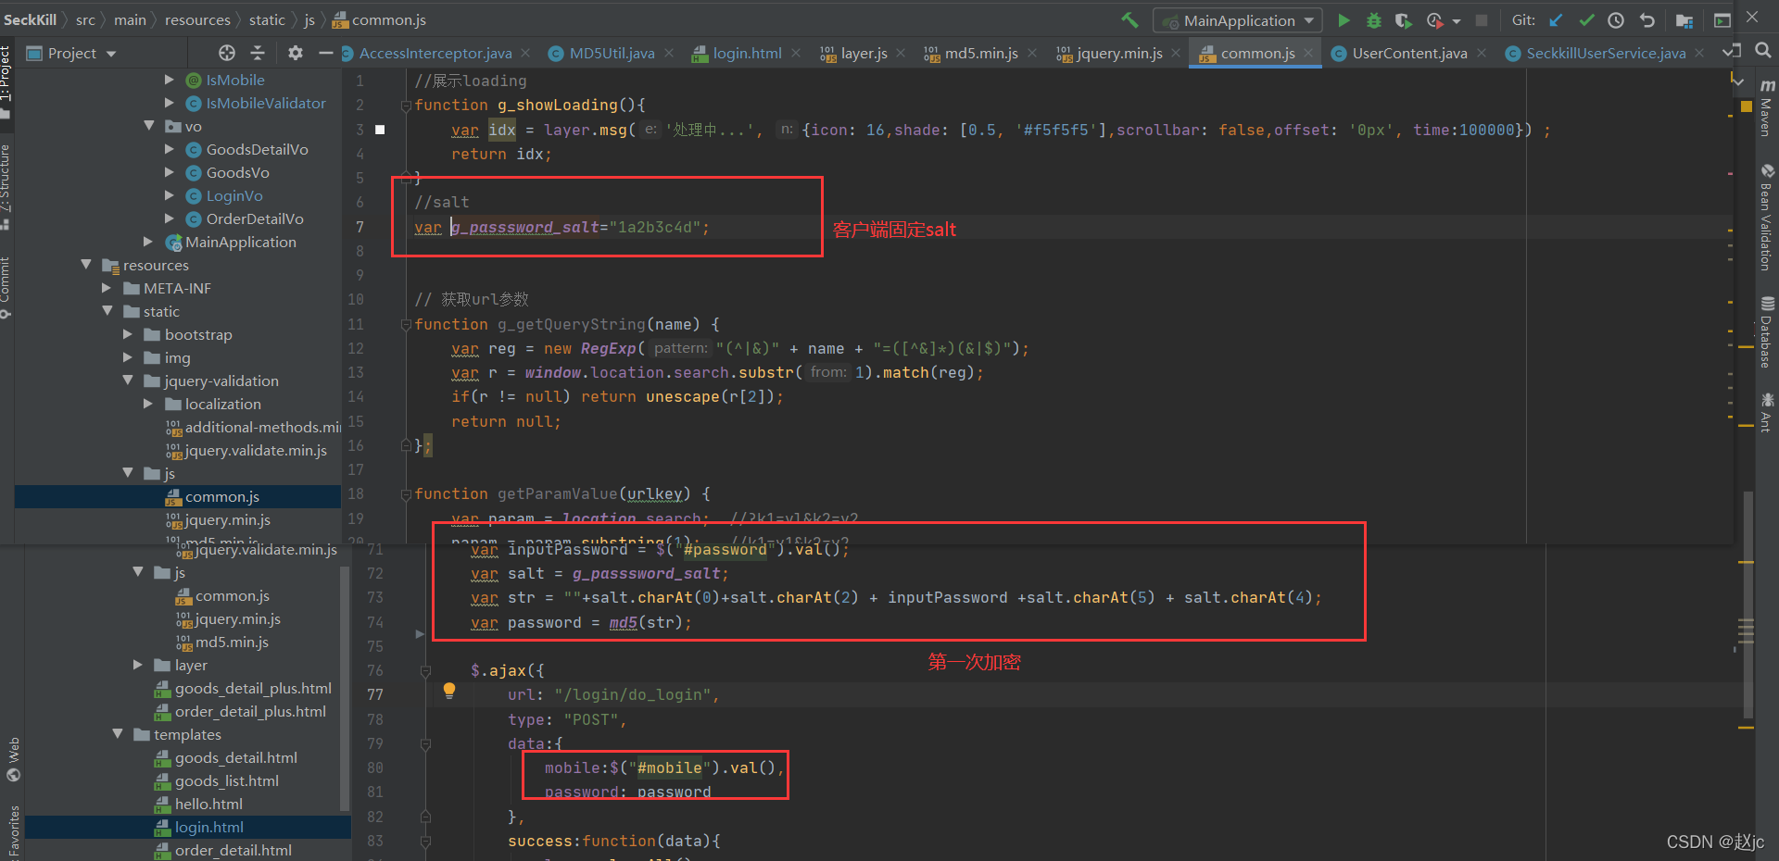Open the Maven tool window
This screenshot has height=861, width=1779.
click(1766, 108)
